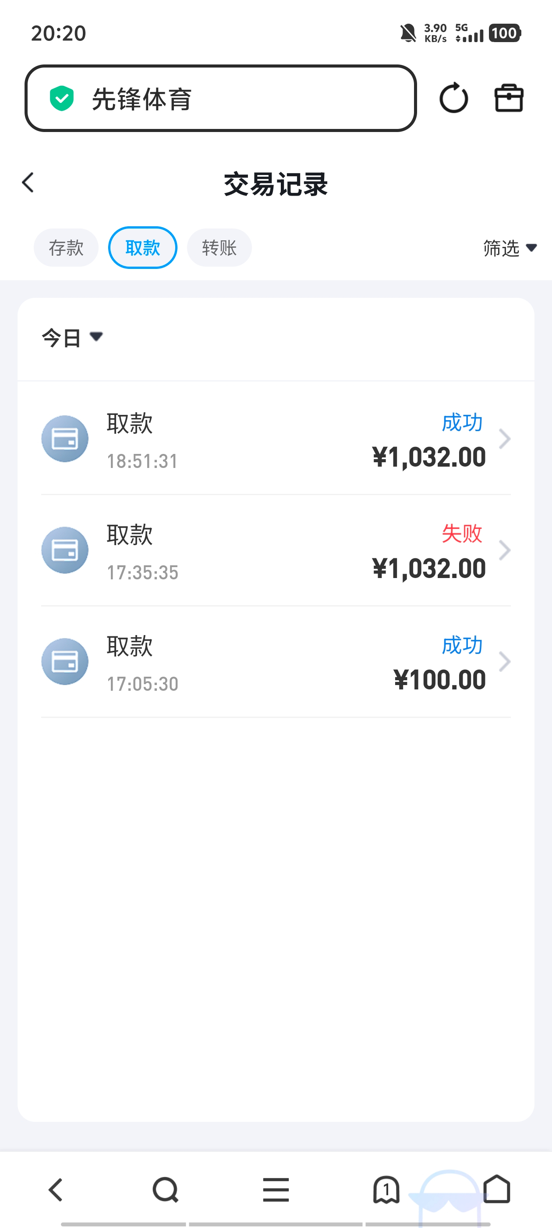552x1228 pixels.
Task: Expand the 今日 date dropdown
Action: (x=72, y=338)
